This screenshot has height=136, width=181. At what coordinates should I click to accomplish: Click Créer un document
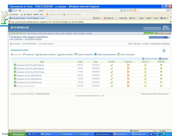(126, 54)
